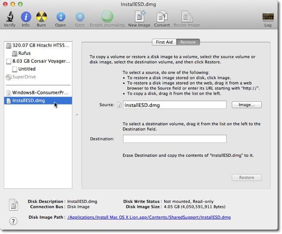Select the 320.07 GB Hitachi disk

coord(38,45)
